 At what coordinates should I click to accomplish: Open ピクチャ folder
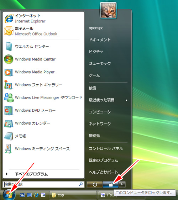point(96,52)
